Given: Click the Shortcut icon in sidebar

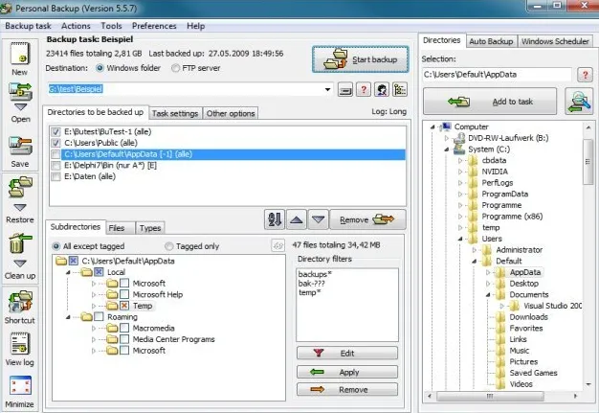Looking at the screenshot, I should [x=20, y=302].
